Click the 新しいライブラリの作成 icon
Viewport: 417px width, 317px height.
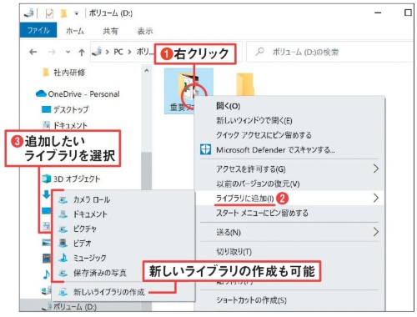[x=63, y=292]
